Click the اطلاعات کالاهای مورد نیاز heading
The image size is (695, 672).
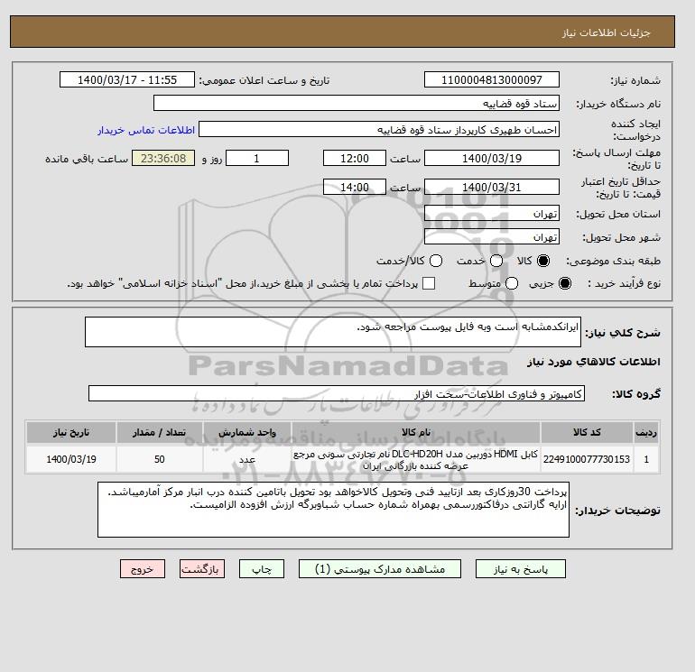(x=594, y=362)
